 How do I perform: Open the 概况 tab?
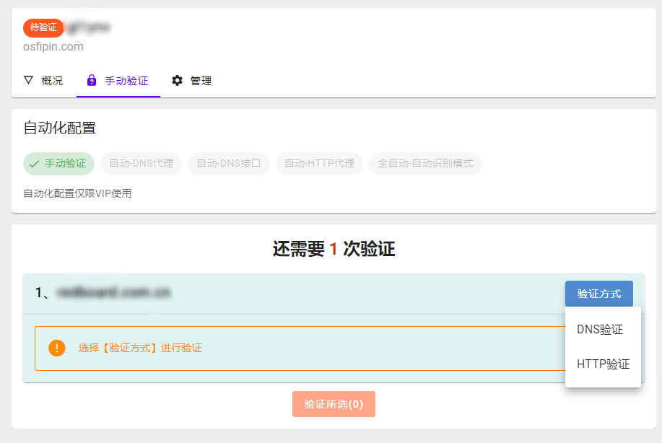tap(43, 80)
